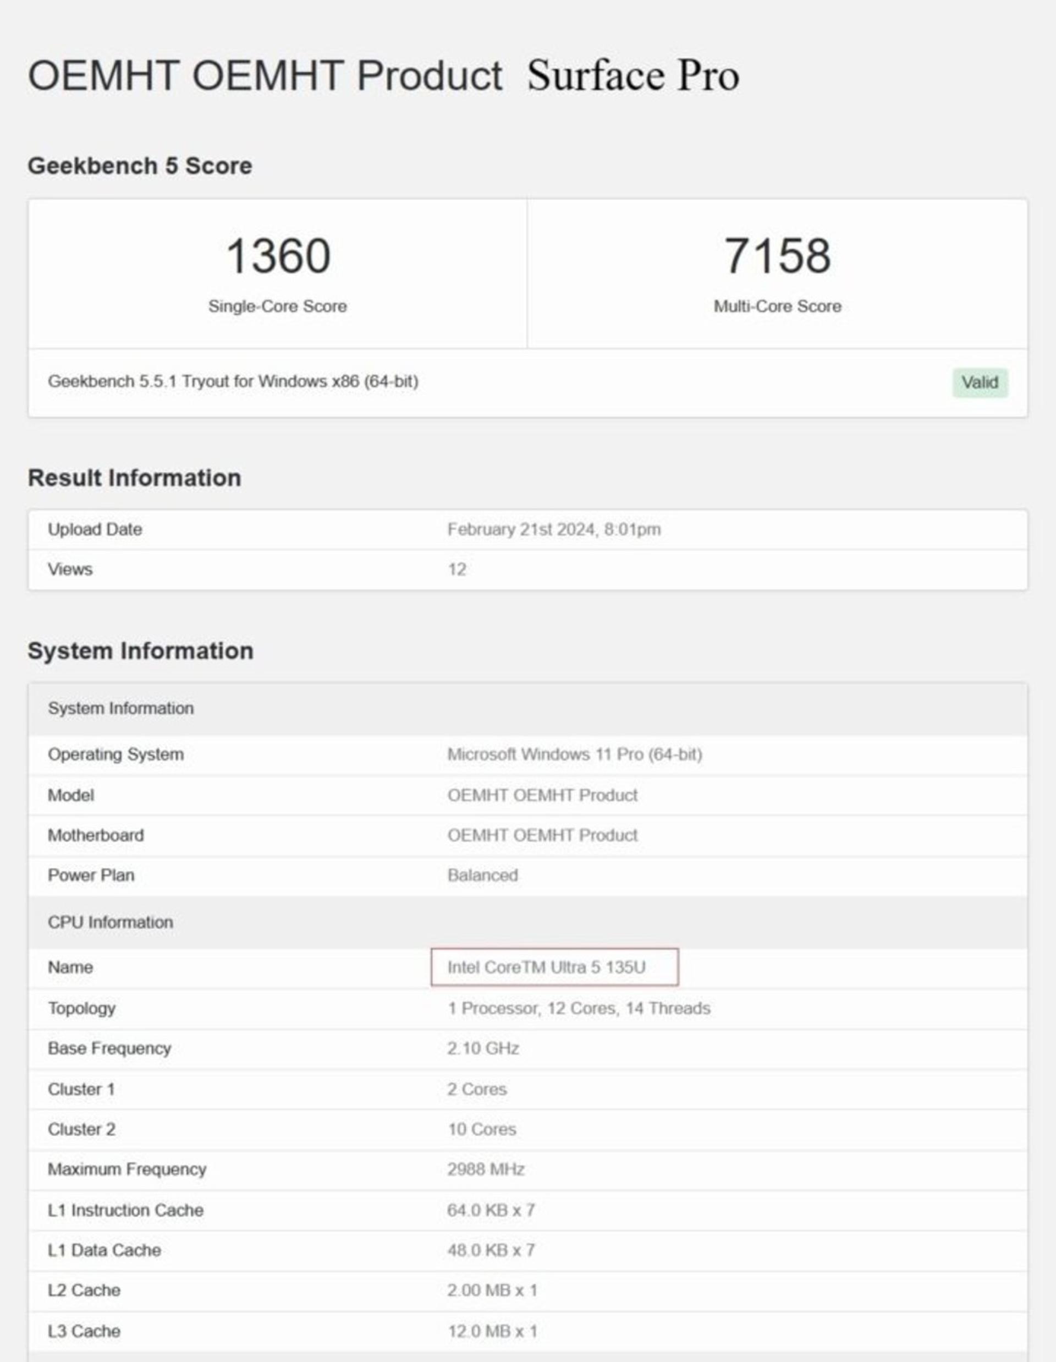Viewport: 1056px width, 1362px height.
Task: Select the 1360 Single-Core Score
Action: tap(278, 256)
